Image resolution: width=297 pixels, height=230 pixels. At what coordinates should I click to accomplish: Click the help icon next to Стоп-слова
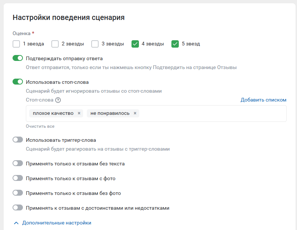tap(58, 100)
